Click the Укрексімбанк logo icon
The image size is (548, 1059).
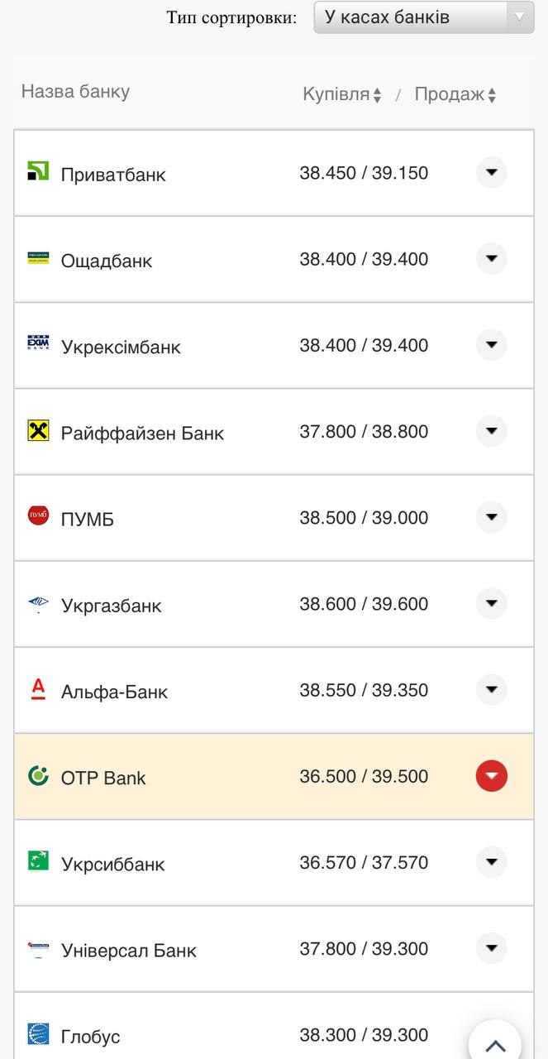[38, 344]
